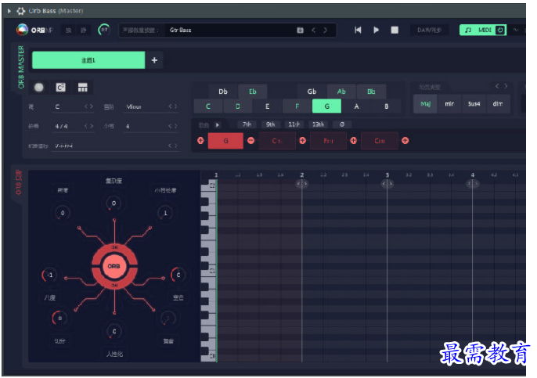Select the E root note key

(268, 106)
